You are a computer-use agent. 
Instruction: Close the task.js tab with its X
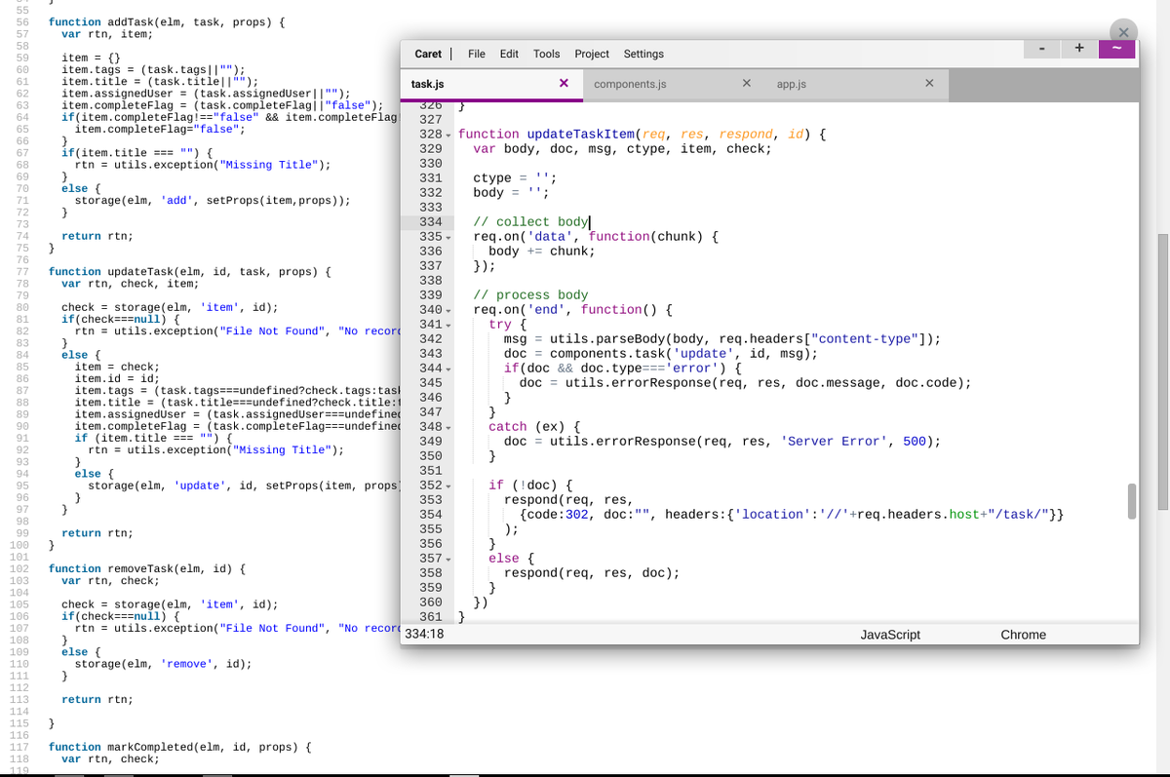click(564, 84)
